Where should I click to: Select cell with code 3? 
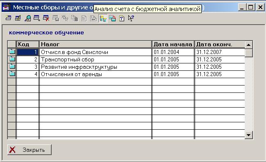(27, 67)
